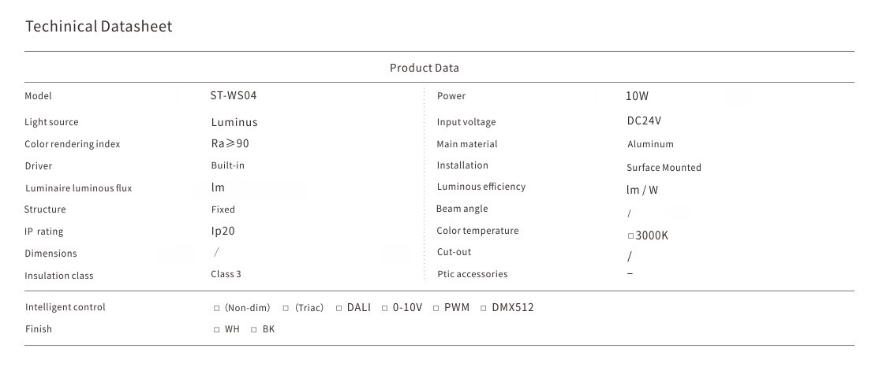Tick the Triac dimming checkbox
This screenshot has height=367, width=879.
pyautogui.click(x=286, y=308)
